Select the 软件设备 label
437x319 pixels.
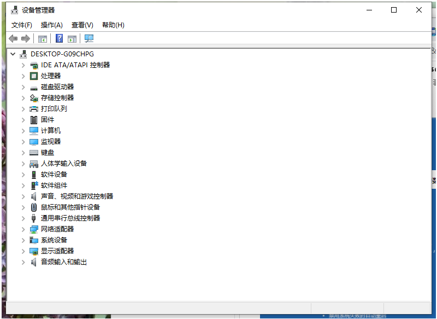[54, 175]
